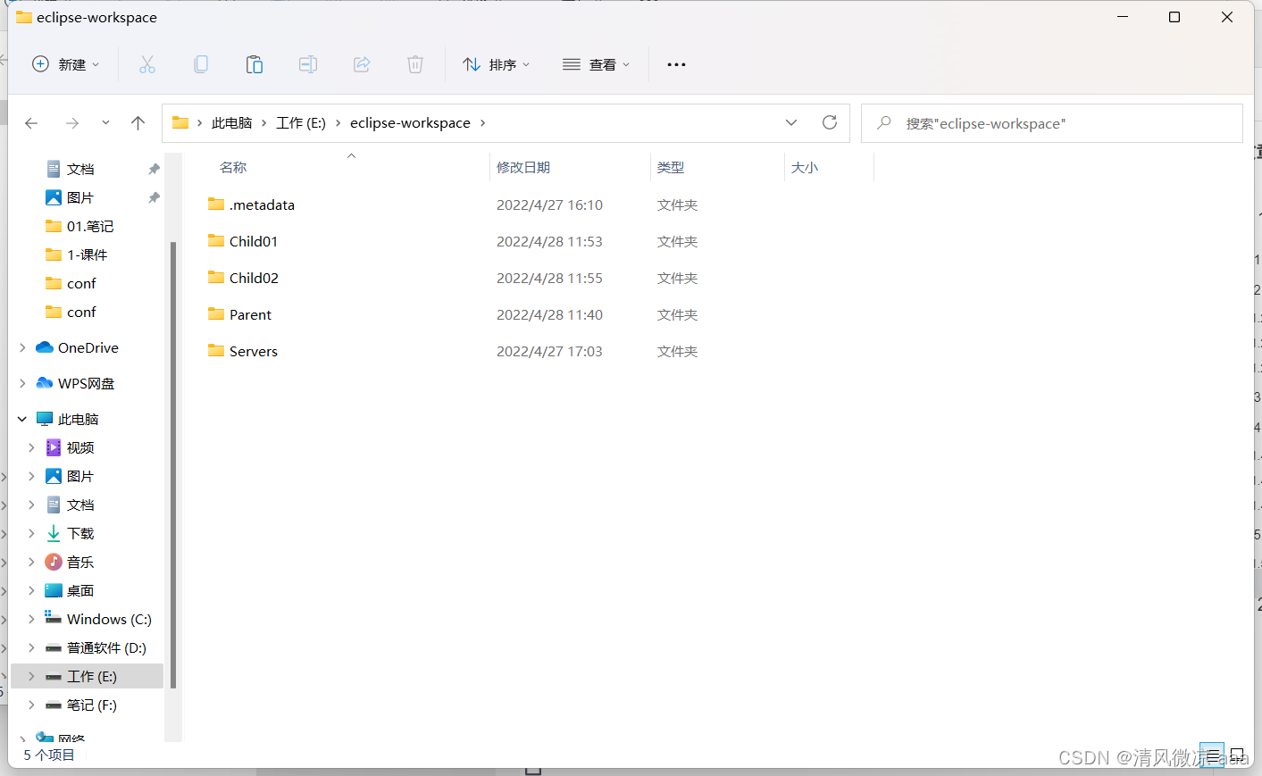This screenshot has width=1262, height=776.
Task: Select 下载 under This PC
Action: tap(80, 533)
